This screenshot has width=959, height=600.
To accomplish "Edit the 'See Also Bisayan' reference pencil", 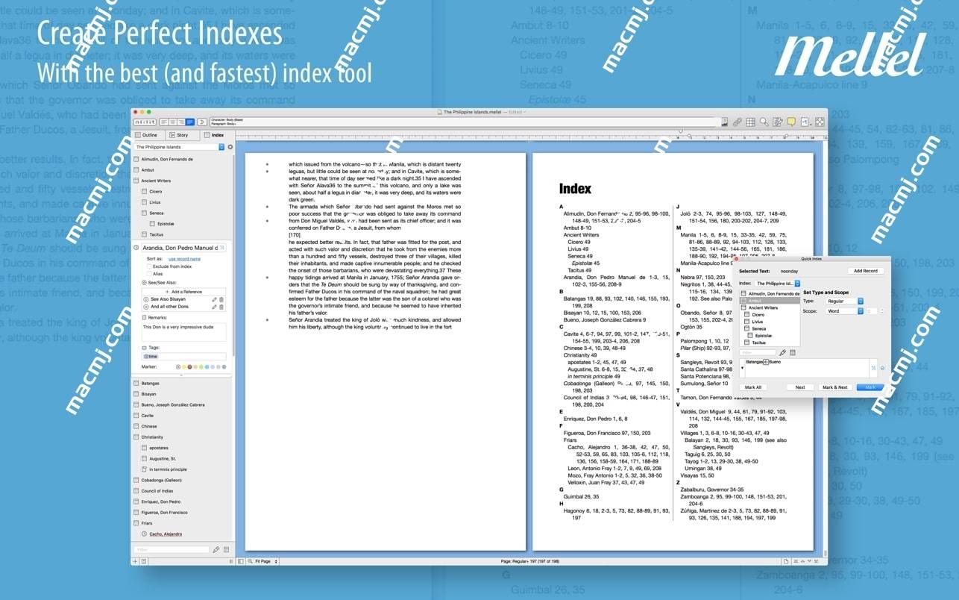I will point(214,299).
